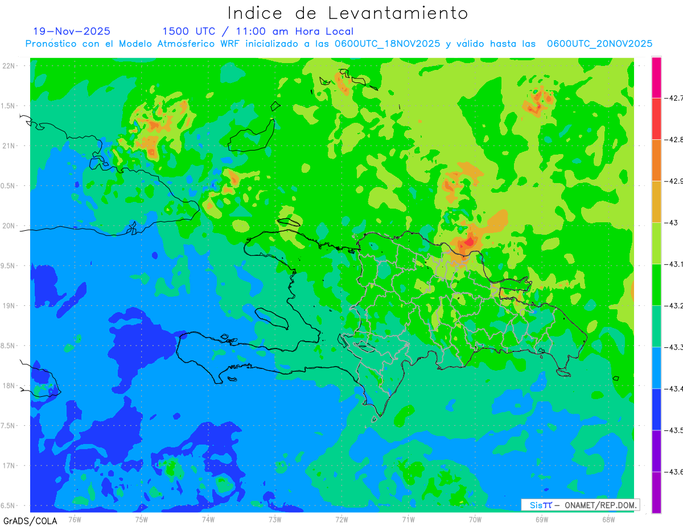The height and width of the screenshot is (527, 683).
Task: Click the '70W' longitude label
Action: coord(475,519)
